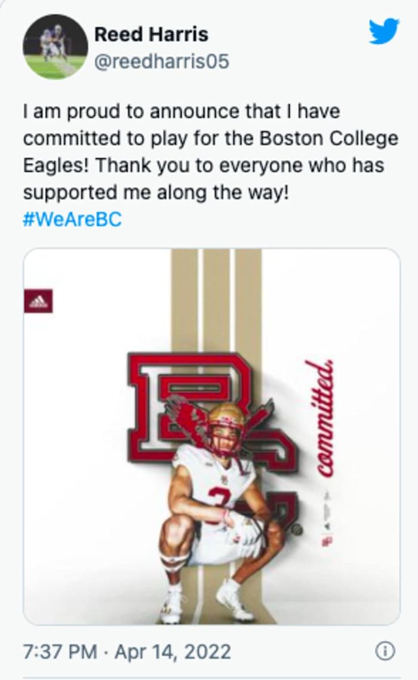Click the Adidas logo in the image
This screenshot has height=680, width=418.
pyautogui.click(x=38, y=301)
